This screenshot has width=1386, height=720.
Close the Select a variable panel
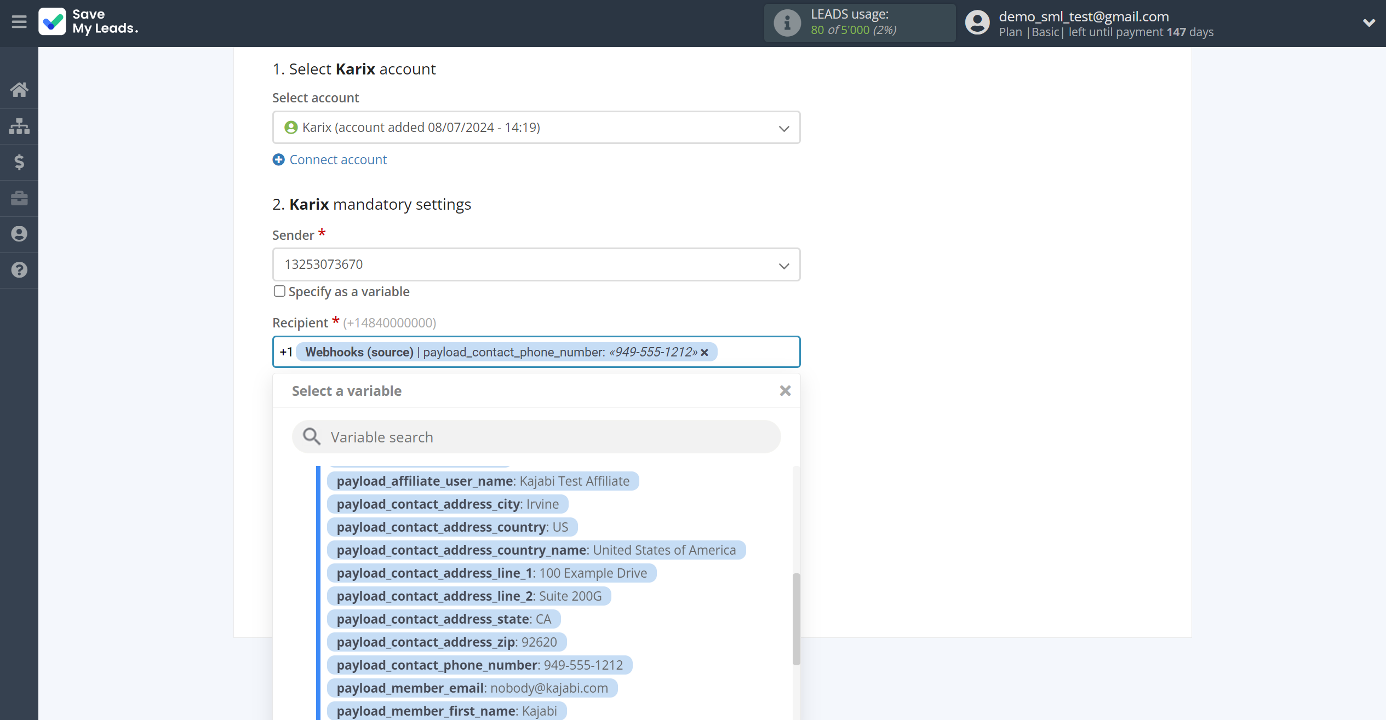pos(785,391)
